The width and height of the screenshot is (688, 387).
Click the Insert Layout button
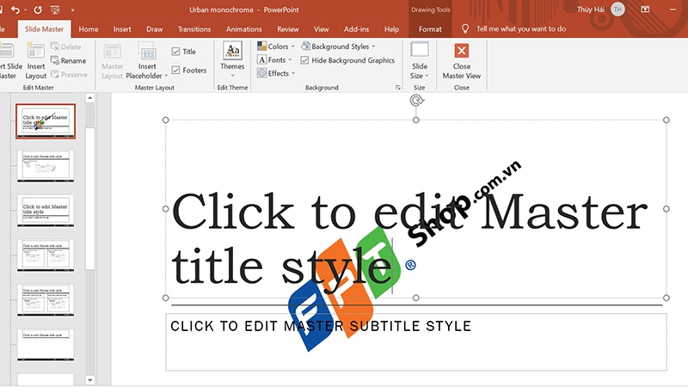(x=35, y=61)
